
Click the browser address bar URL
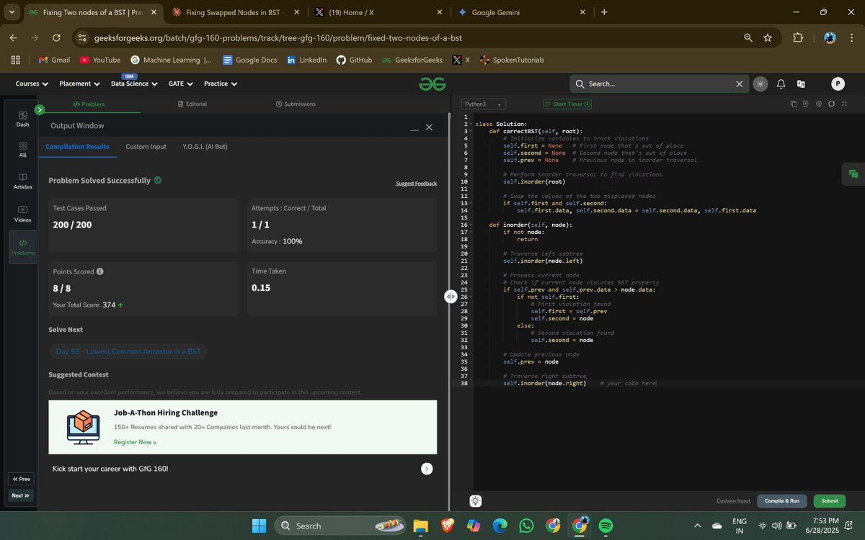[x=278, y=37]
